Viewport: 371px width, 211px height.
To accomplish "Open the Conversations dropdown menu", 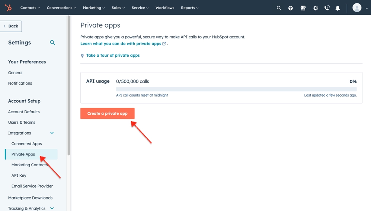I will [61, 7].
